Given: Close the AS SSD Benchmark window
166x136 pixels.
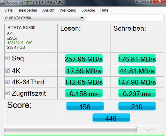Looking at the screenshot, I should click(x=159, y=1).
